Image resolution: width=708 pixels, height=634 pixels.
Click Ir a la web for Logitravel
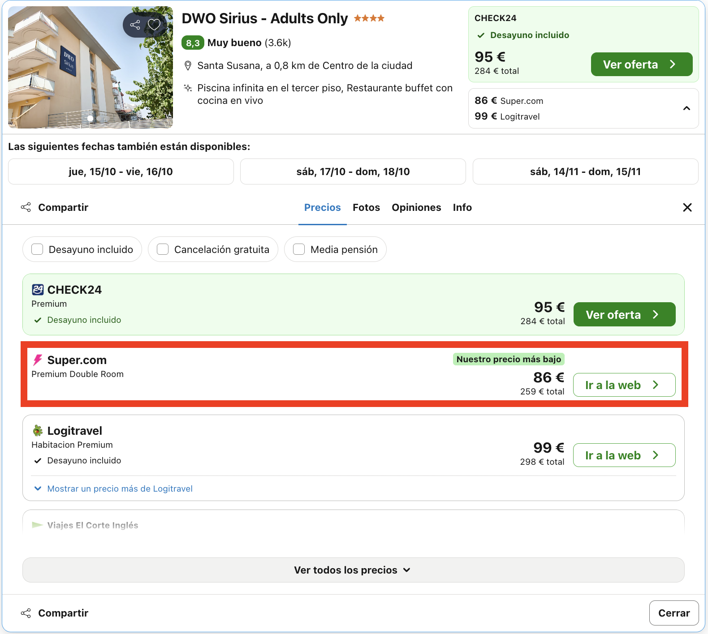(x=624, y=455)
